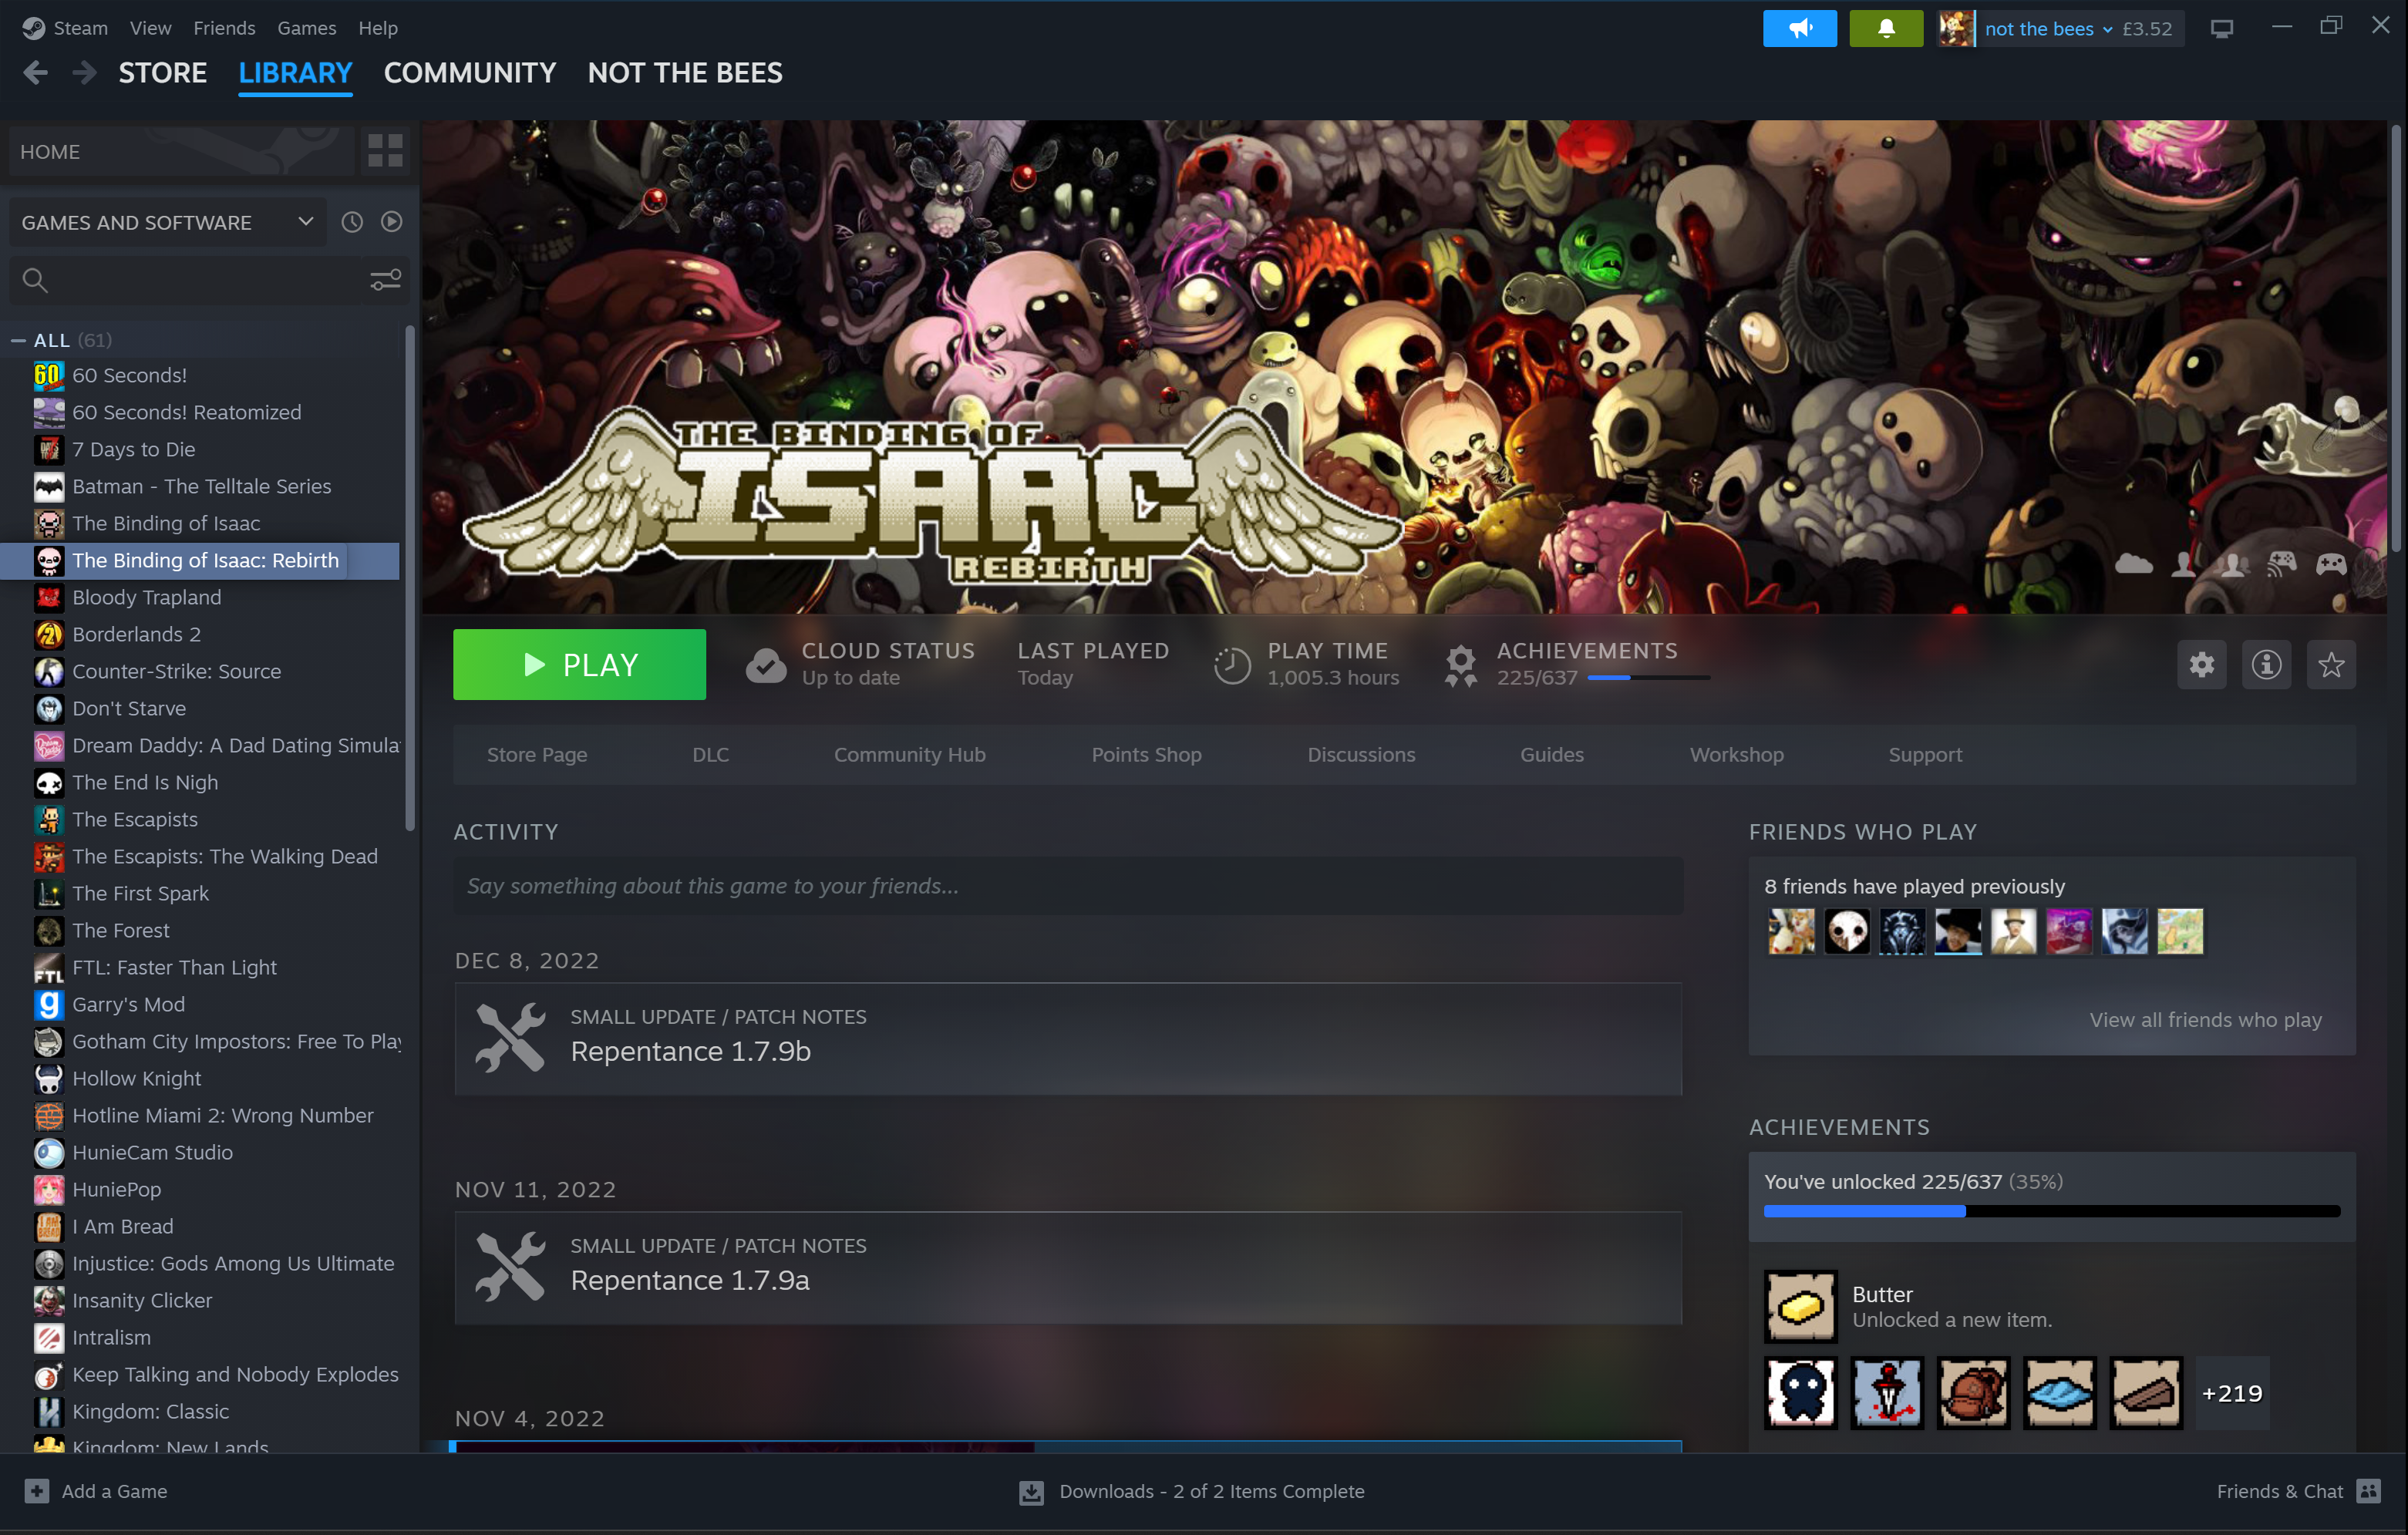Open Repentance 1.7.9a patch notes wrench icon
This screenshot has height=1535, width=2408.
[x=510, y=1267]
